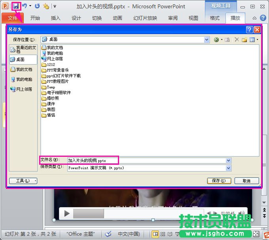Click the video progress seek bar
The height and width of the screenshot is (240, 269).
pos(138,213)
